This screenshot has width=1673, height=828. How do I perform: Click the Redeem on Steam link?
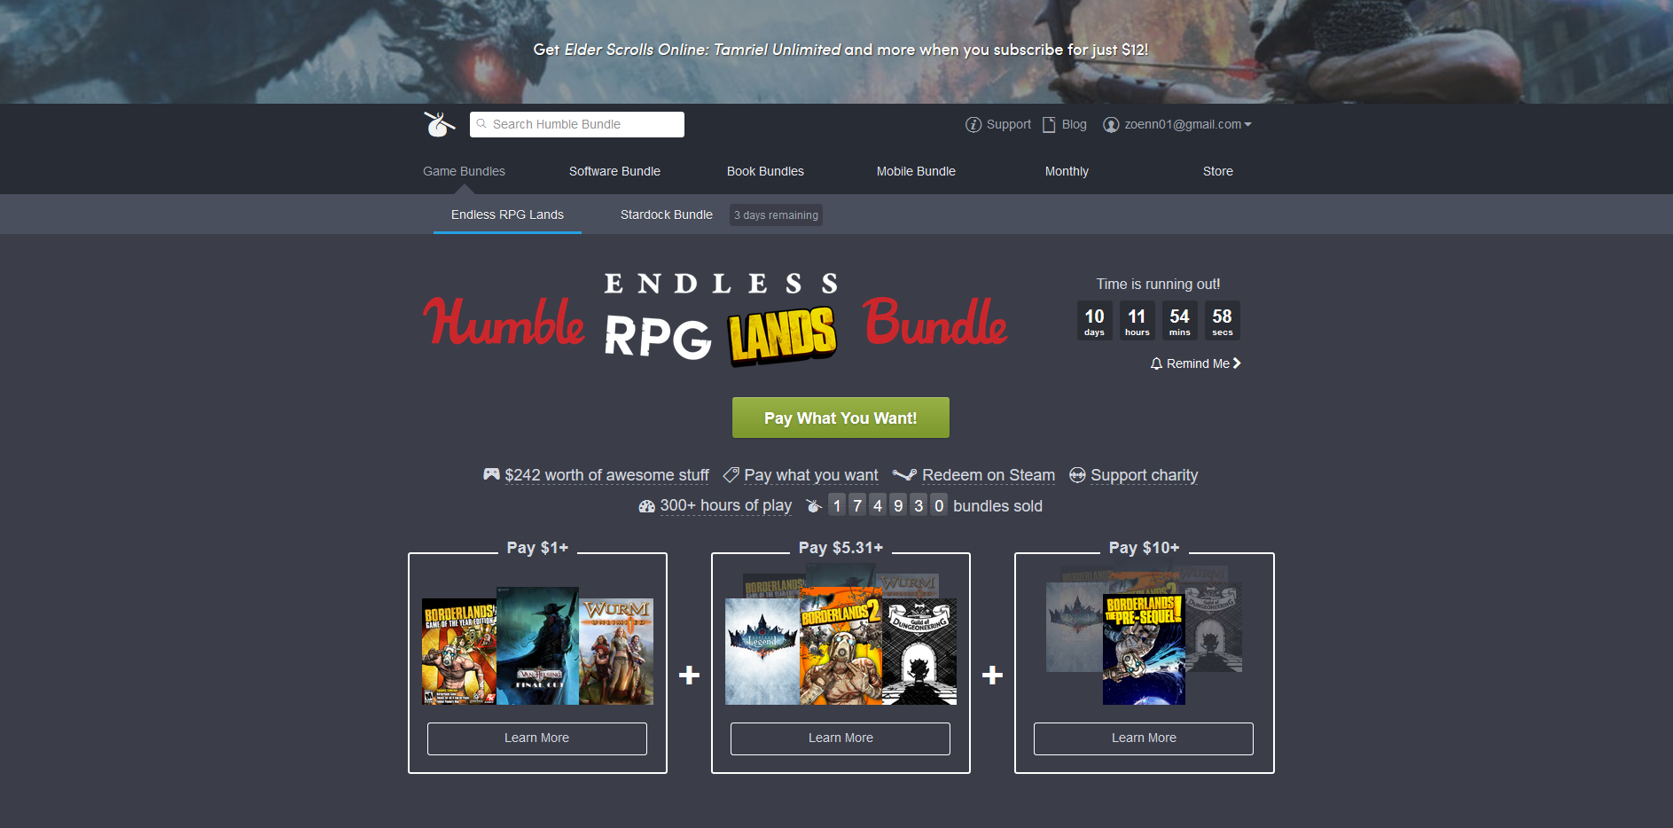989,475
